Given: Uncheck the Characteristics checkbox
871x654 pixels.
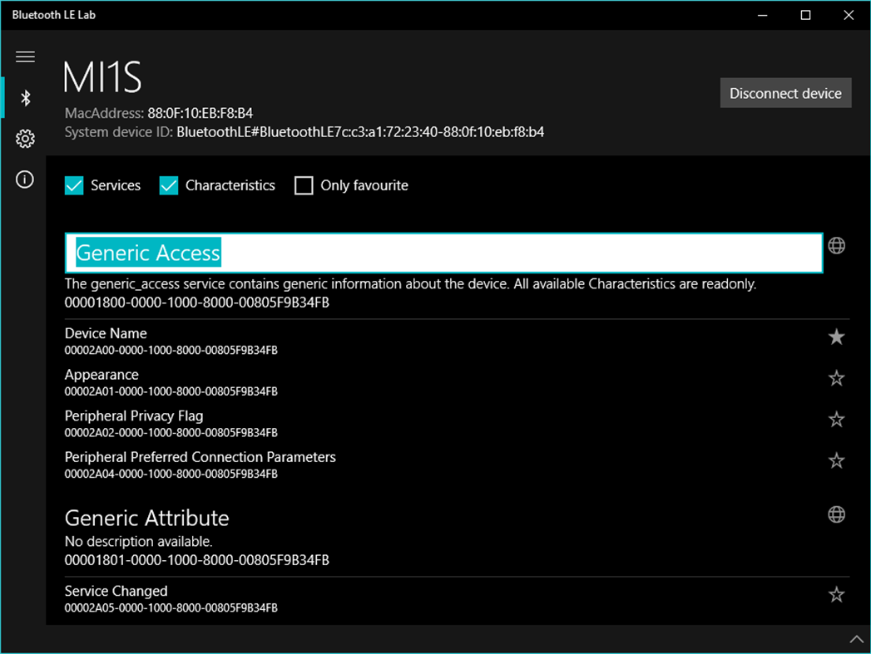Looking at the screenshot, I should [x=169, y=185].
